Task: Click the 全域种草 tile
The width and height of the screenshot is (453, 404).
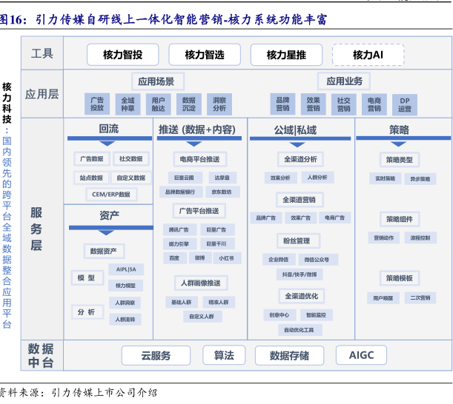Action: [128, 104]
